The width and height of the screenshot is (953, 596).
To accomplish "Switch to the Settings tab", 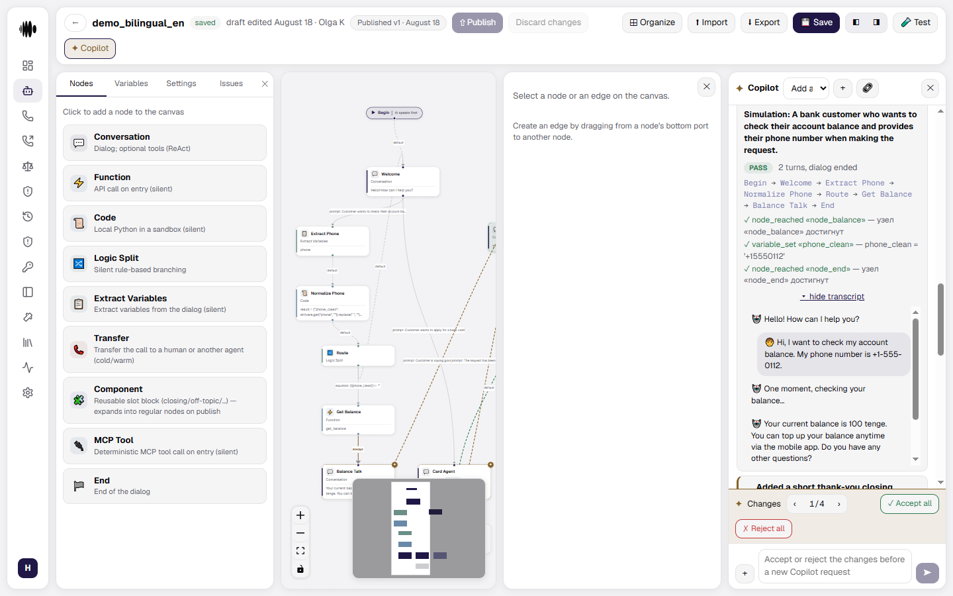I will tap(181, 83).
